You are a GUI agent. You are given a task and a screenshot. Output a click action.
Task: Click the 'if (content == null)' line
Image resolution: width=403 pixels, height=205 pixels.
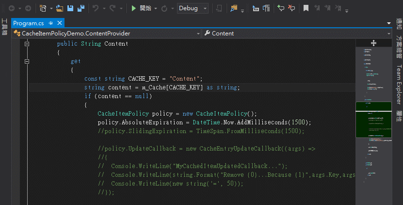pyautogui.click(x=118, y=96)
